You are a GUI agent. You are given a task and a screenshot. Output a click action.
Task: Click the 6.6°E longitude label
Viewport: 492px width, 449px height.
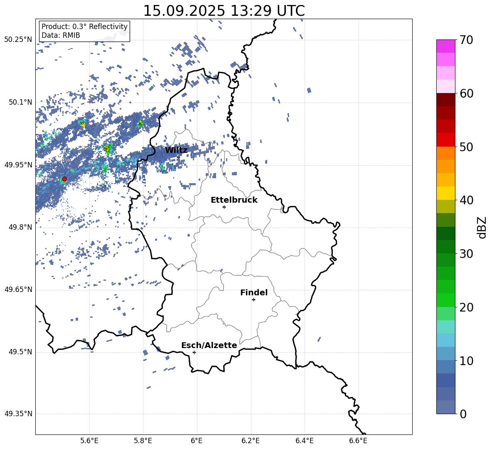[358, 441]
